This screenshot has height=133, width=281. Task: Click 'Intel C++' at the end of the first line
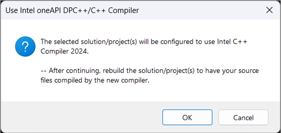pyautogui.click(x=231, y=42)
